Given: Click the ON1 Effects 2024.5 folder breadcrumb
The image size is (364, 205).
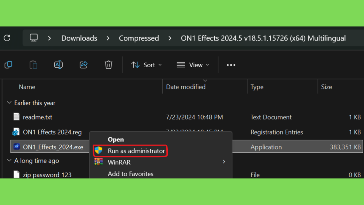Looking at the screenshot, I should (x=263, y=38).
